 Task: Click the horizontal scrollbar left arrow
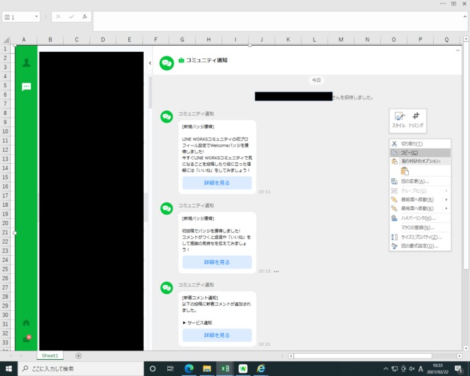pyautogui.click(x=291, y=356)
